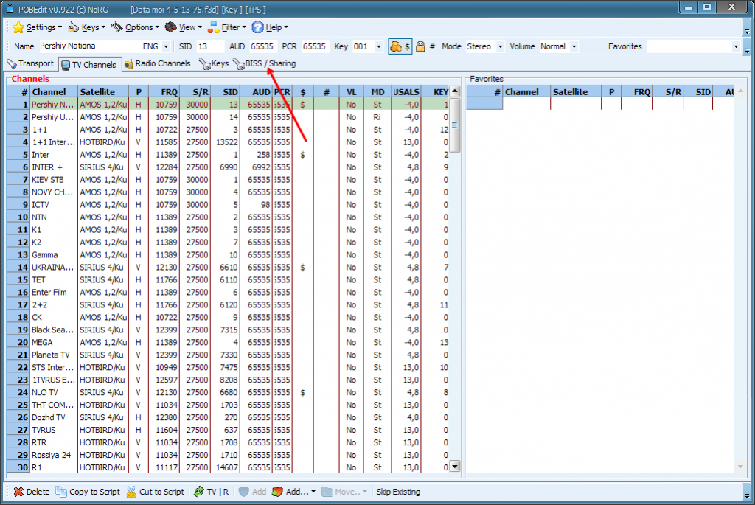Open the Keys tab
The height and width of the screenshot is (505, 755).
pyautogui.click(x=215, y=63)
